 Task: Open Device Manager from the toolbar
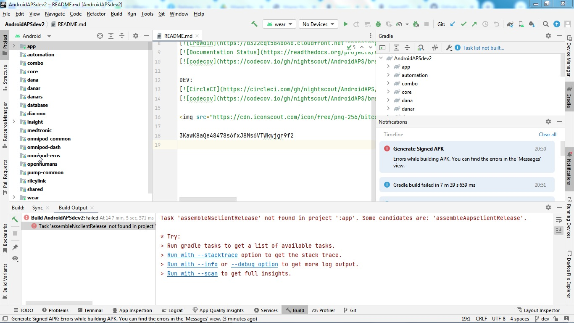pos(521,24)
